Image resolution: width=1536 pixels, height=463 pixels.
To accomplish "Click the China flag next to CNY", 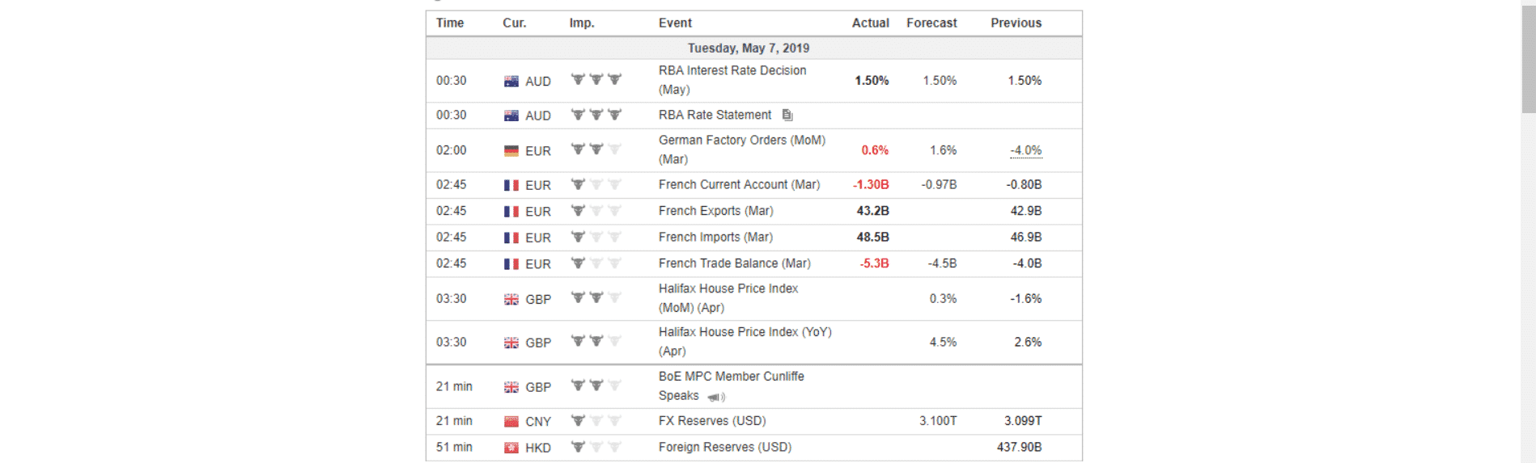I will 511,422.
